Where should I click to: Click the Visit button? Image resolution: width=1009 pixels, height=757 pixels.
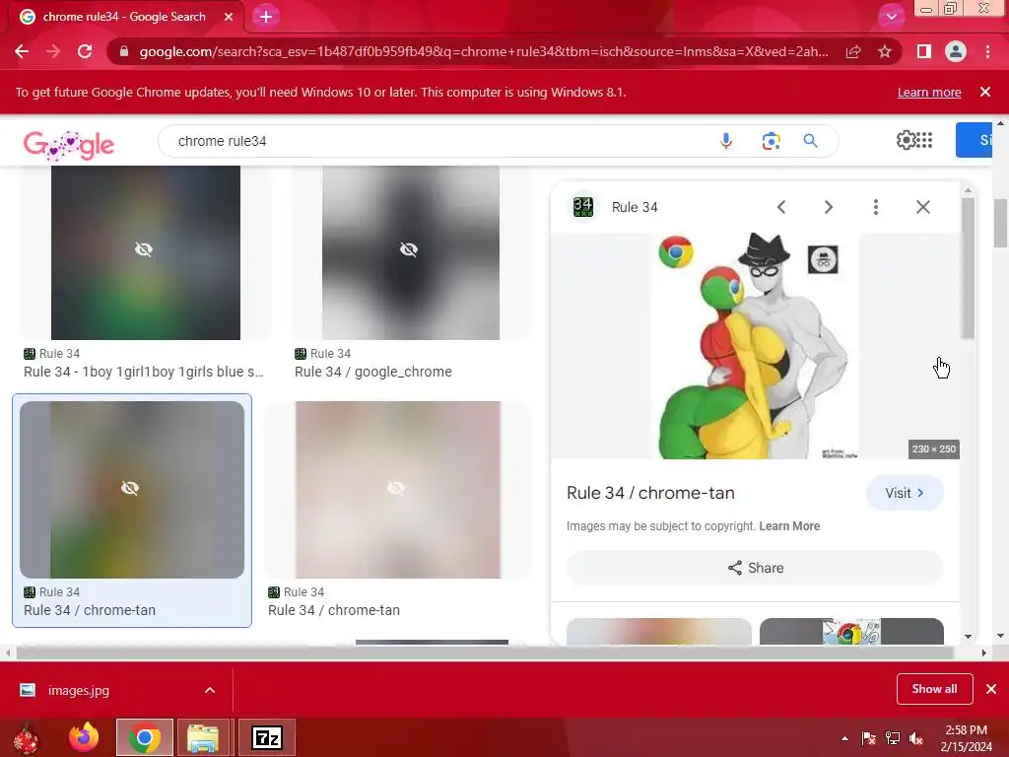pyautogui.click(x=905, y=493)
